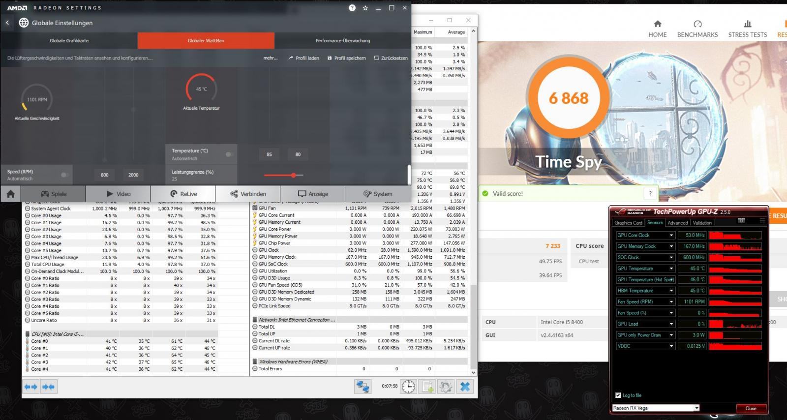Open the ReLive section in Radeon Settings
The image size is (787, 420).
(x=183, y=194)
